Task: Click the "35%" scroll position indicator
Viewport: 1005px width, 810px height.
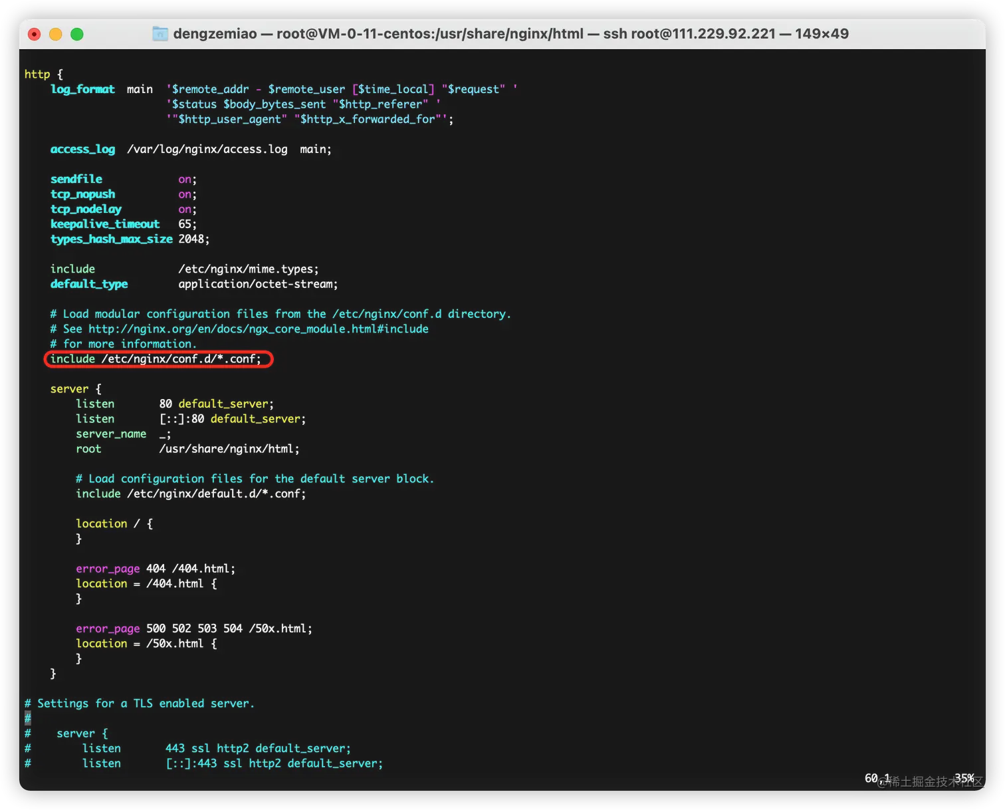Action: 964,778
